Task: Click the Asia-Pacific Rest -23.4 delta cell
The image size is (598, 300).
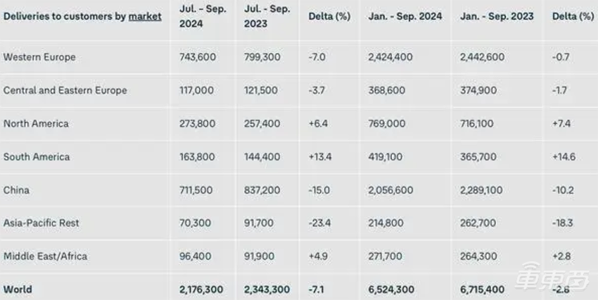Action: pyautogui.click(x=320, y=223)
